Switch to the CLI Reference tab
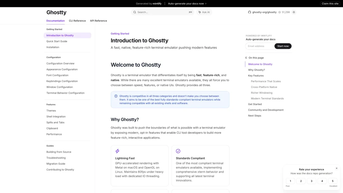 77,21
